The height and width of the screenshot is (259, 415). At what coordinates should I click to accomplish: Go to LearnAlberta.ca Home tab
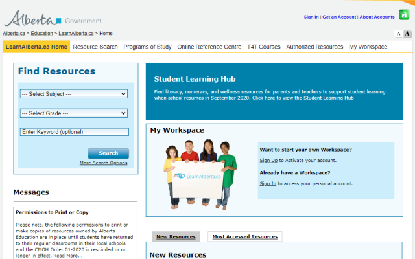pos(36,47)
